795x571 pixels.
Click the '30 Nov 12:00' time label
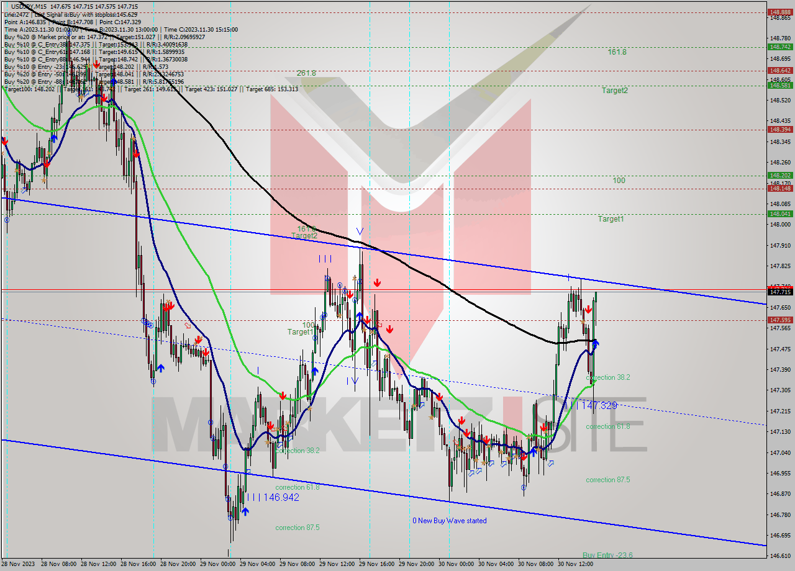point(576,565)
